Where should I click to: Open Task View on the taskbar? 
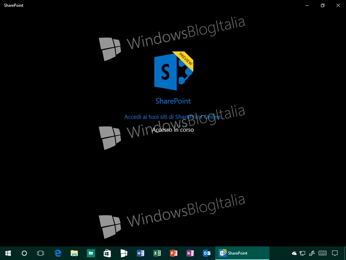pyautogui.click(x=41, y=253)
